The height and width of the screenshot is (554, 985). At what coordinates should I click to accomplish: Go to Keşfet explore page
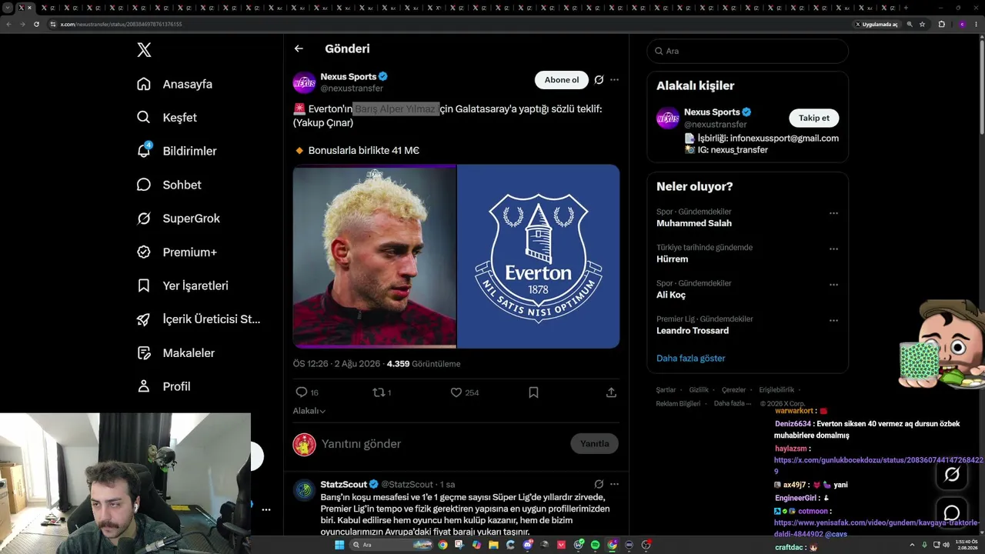167,118
